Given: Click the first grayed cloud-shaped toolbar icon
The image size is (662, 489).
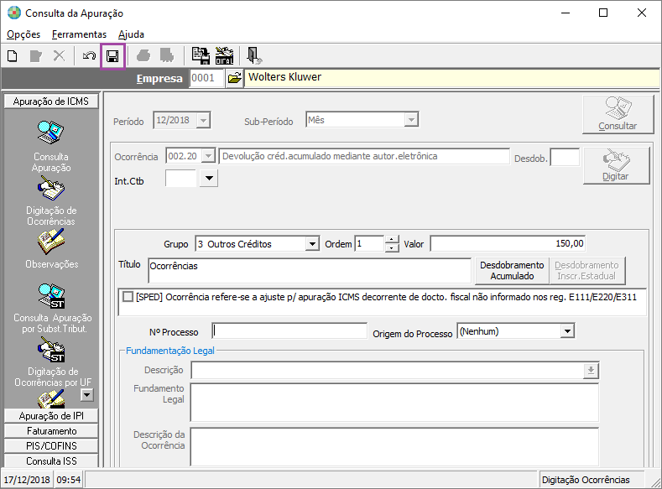Looking at the screenshot, I should coord(143,55).
